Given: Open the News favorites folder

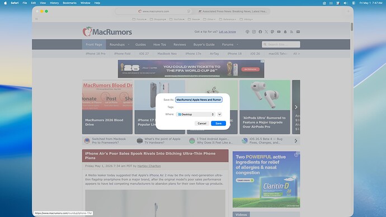Looking at the screenshot, I should [194, 19].
